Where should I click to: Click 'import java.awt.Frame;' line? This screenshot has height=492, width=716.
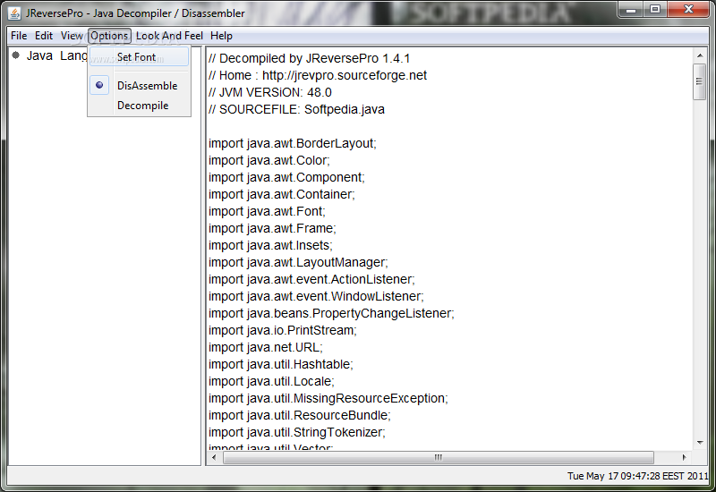(x=272, y=228)
